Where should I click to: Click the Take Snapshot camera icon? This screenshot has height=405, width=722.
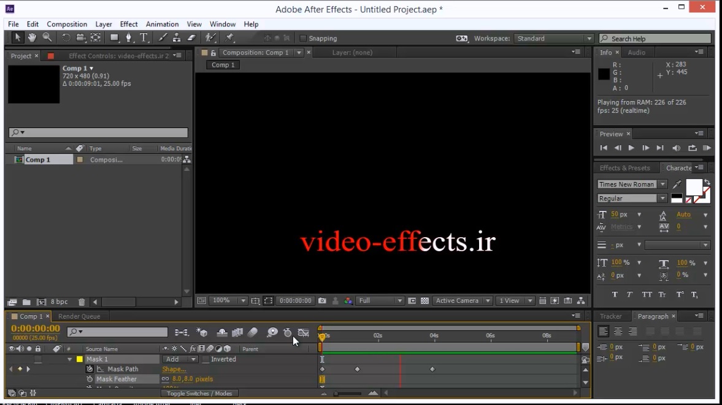tap(322, 301)
